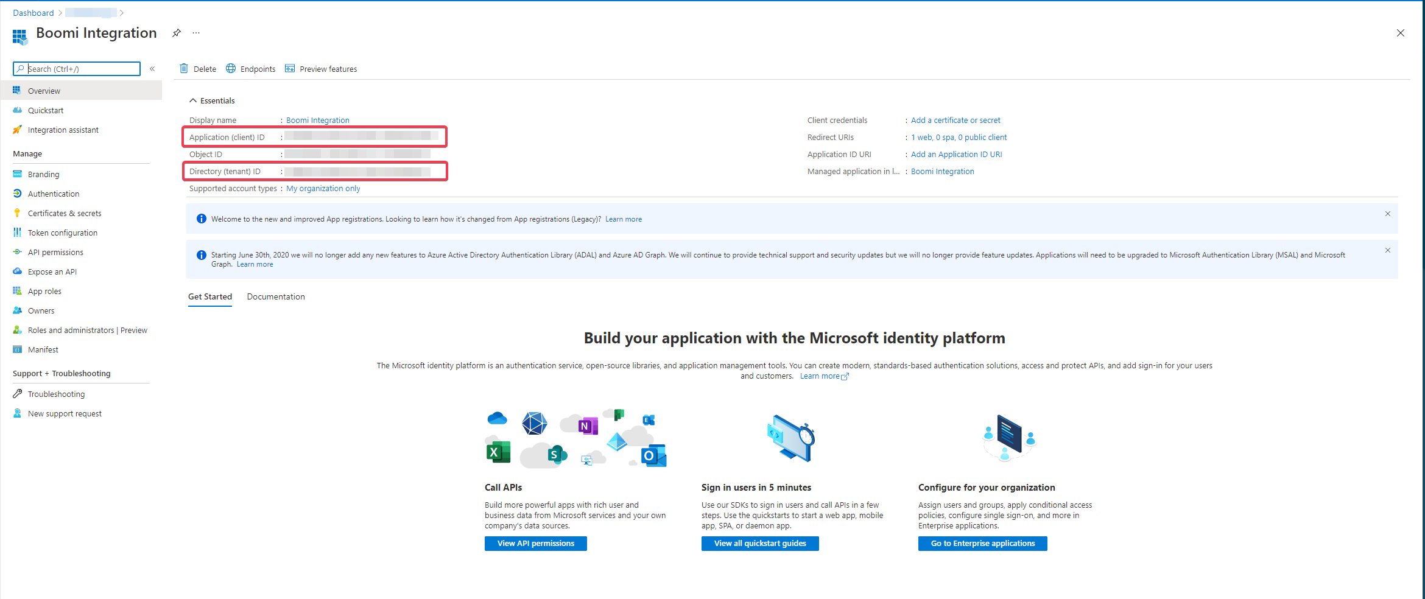Image resolution: width=1425 pixels, height=599 pixels.
Task: Click the Boomi Integration display name link
Action: 318,120
